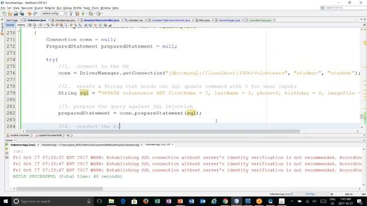Click Find Selection magnifier icon in editor toolbar

[x=48, y=25]
